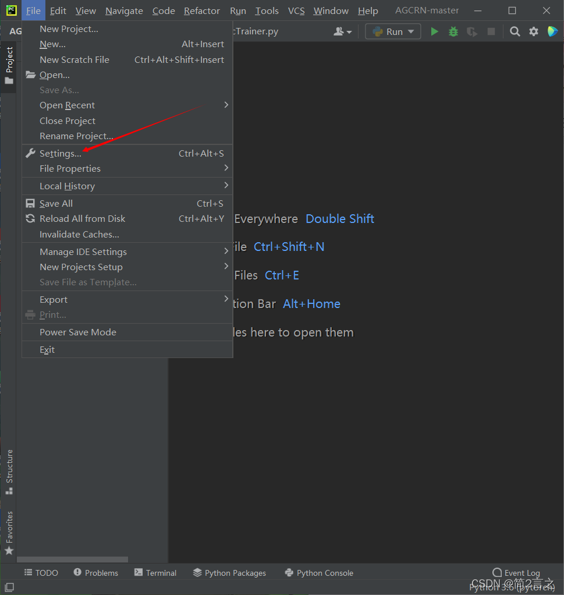Open the Python Console tool window

click(x=319, y=573)
